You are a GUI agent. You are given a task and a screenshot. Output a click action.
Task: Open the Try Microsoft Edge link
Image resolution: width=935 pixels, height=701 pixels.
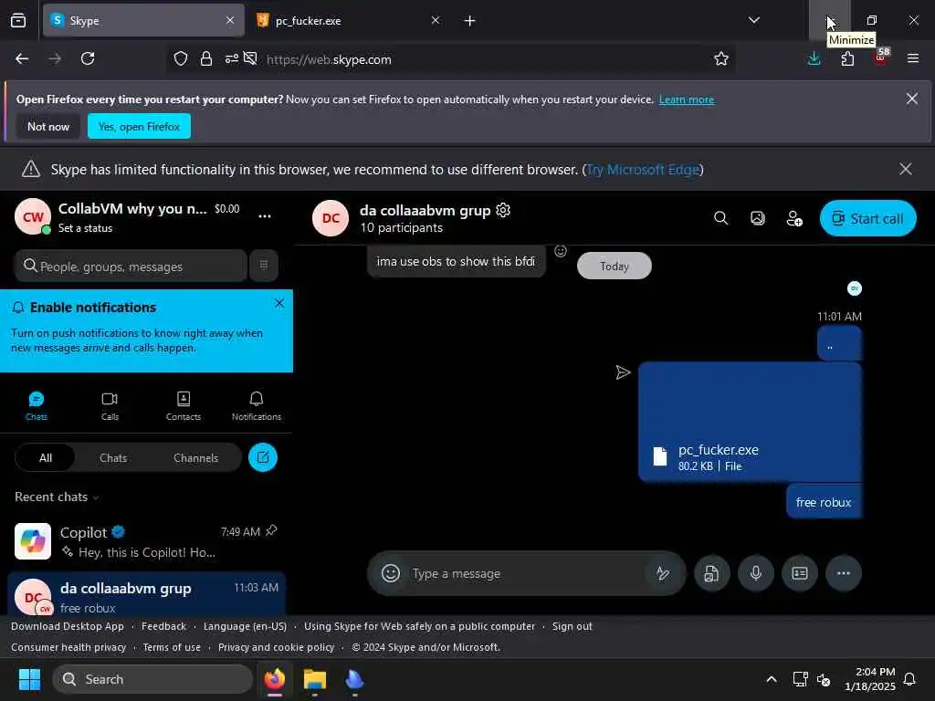pyautogui.click(x=643, y=170)
